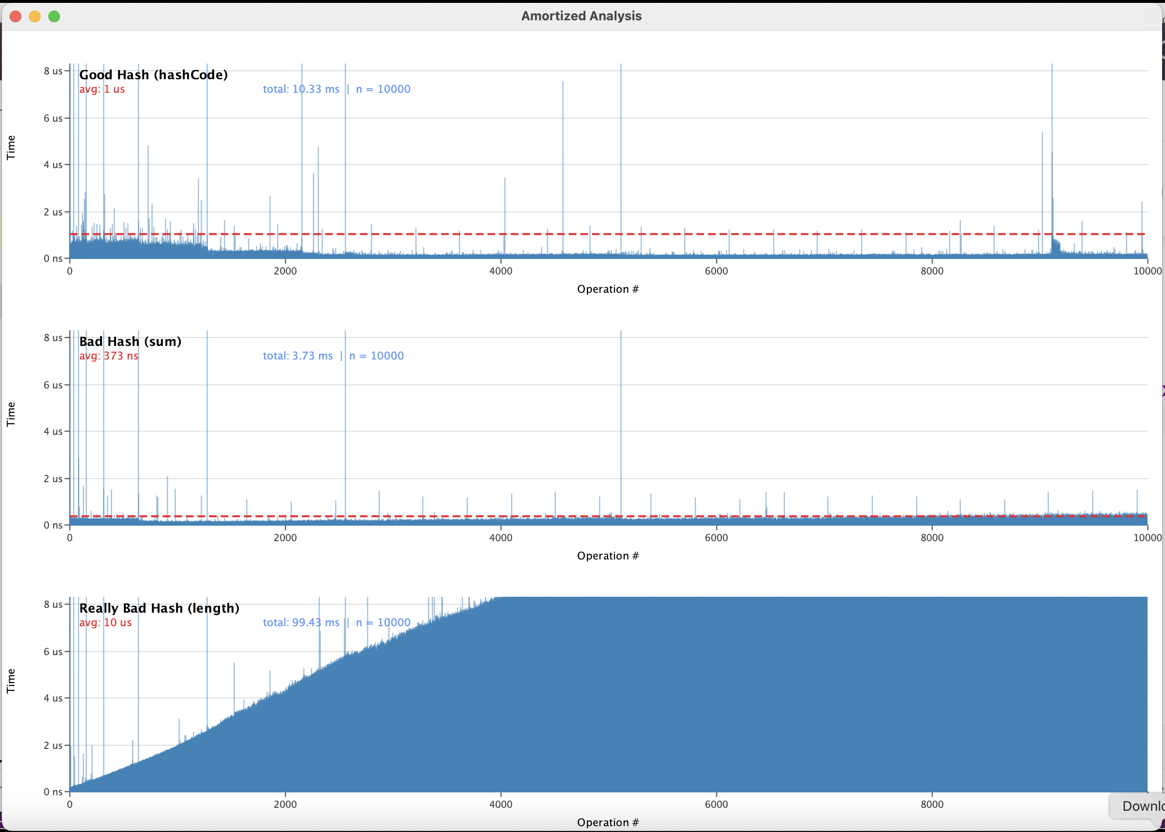Click the 'total: 10.33 ms' label
Viewport: 1165px width, 832px height.
click(301, 89)
